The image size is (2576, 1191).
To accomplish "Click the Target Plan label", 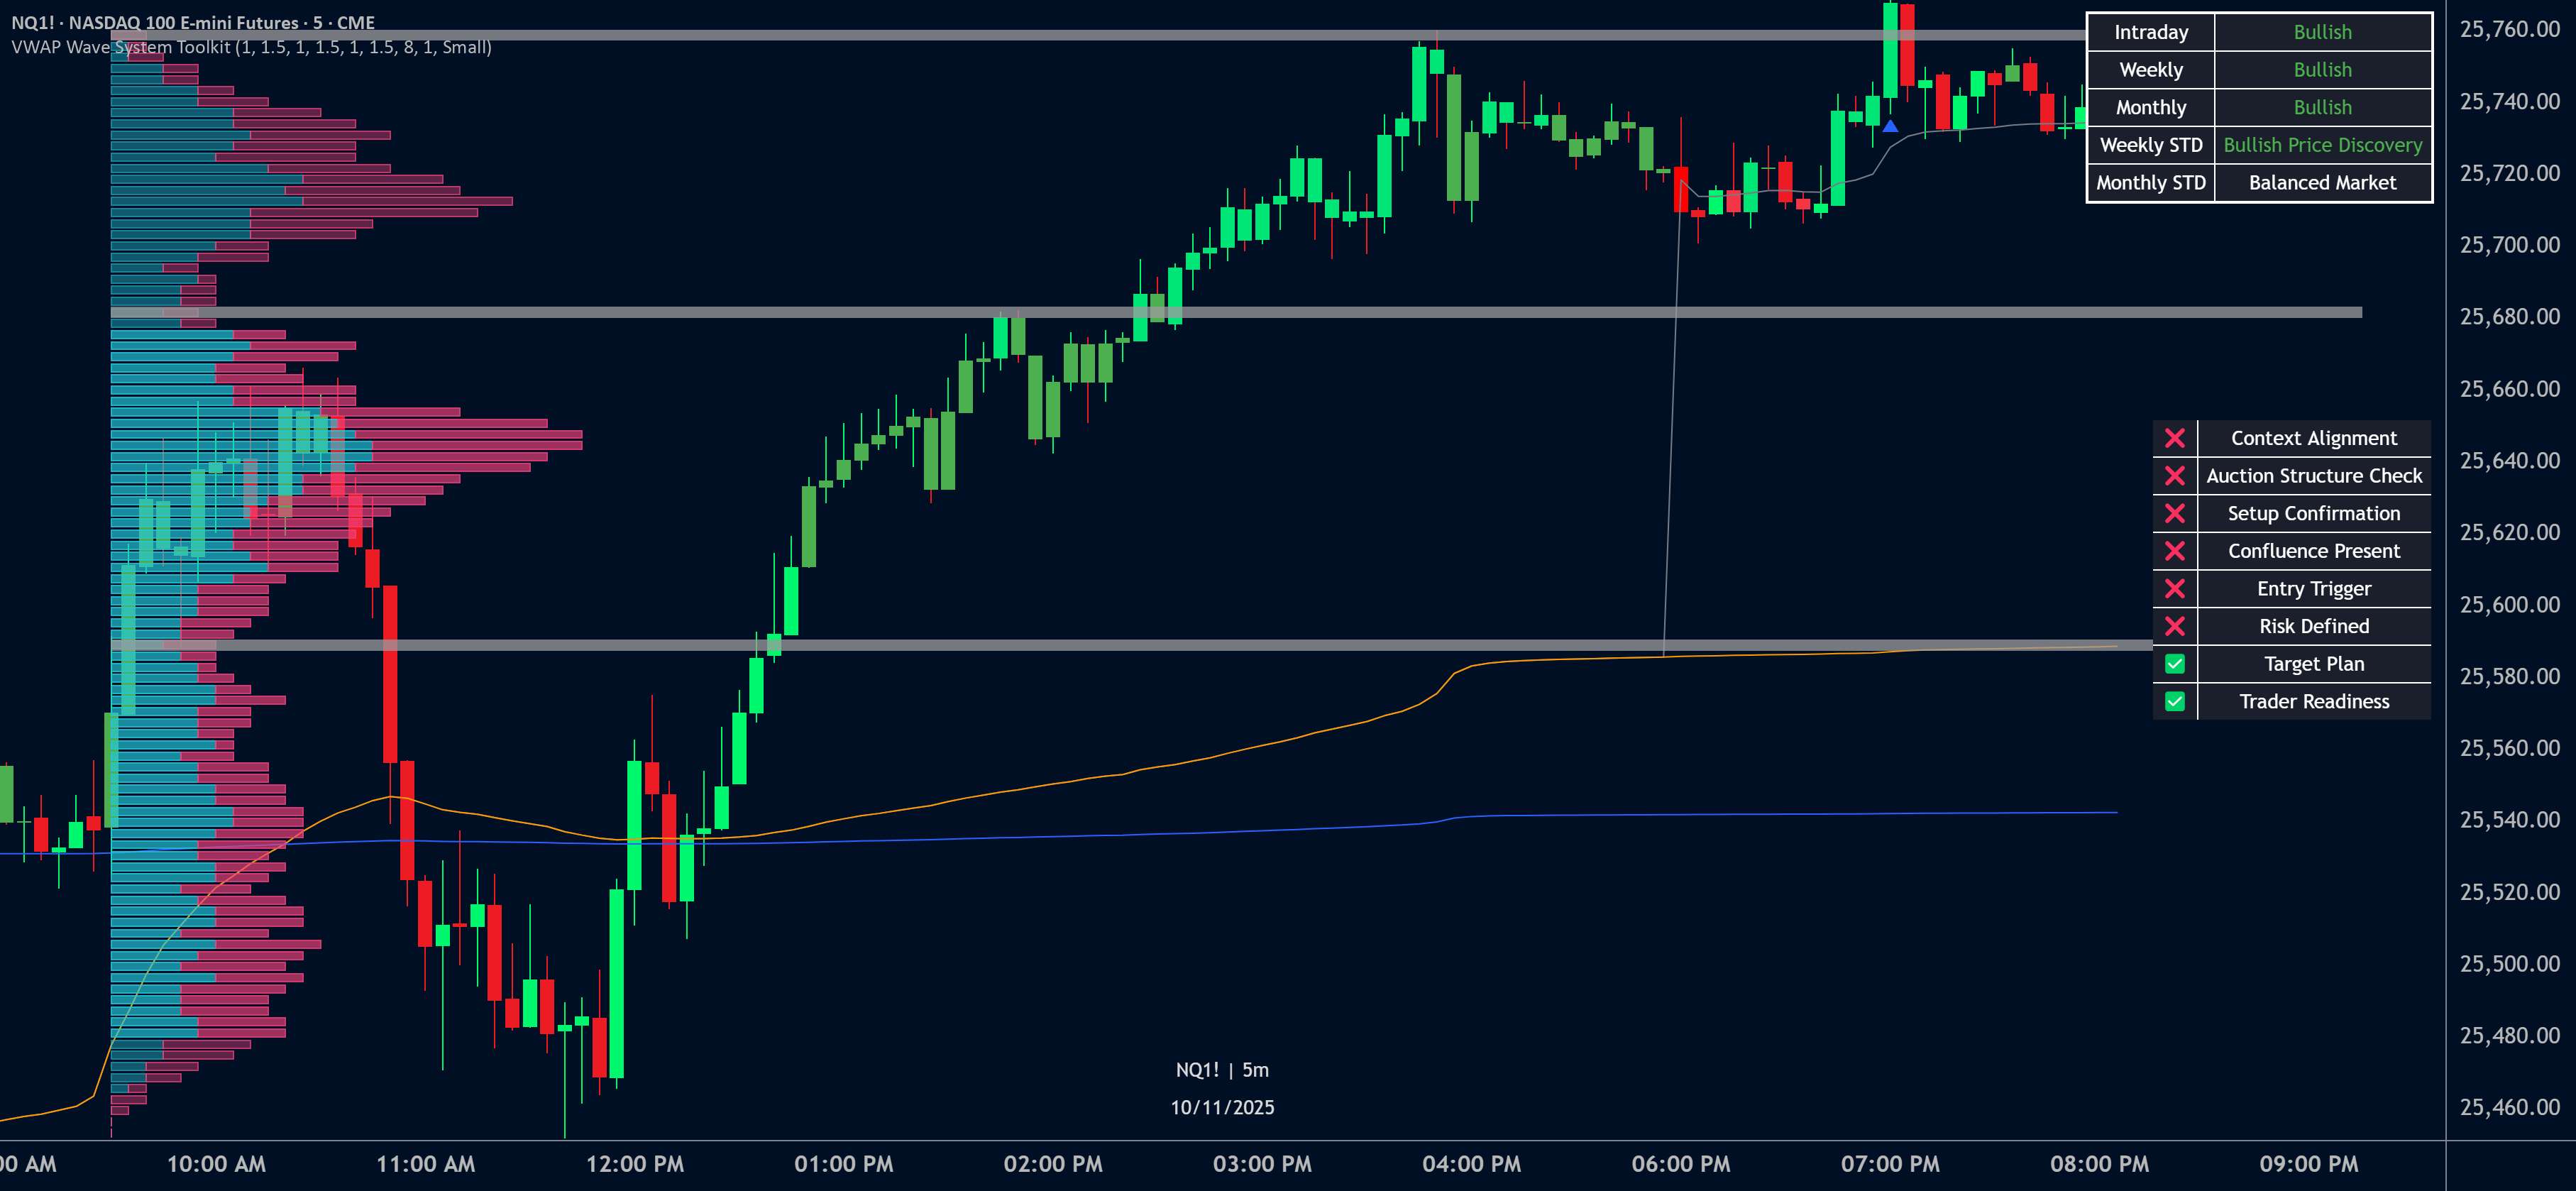I will tap(2313, 664).
